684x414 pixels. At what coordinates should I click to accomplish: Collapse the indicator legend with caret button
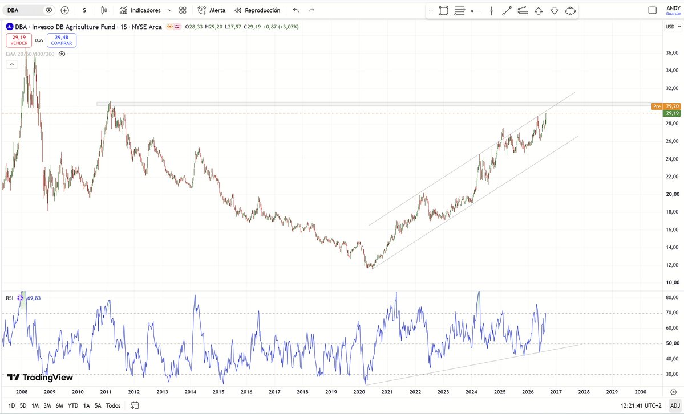[12, 64]
